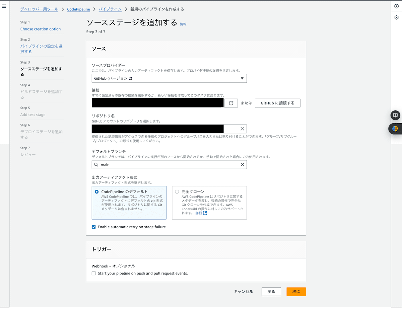This screenshot has height=315, width=402.
Task: Click the Step 3 ソースステージを追加する item
Action: [x=41, y=72]
